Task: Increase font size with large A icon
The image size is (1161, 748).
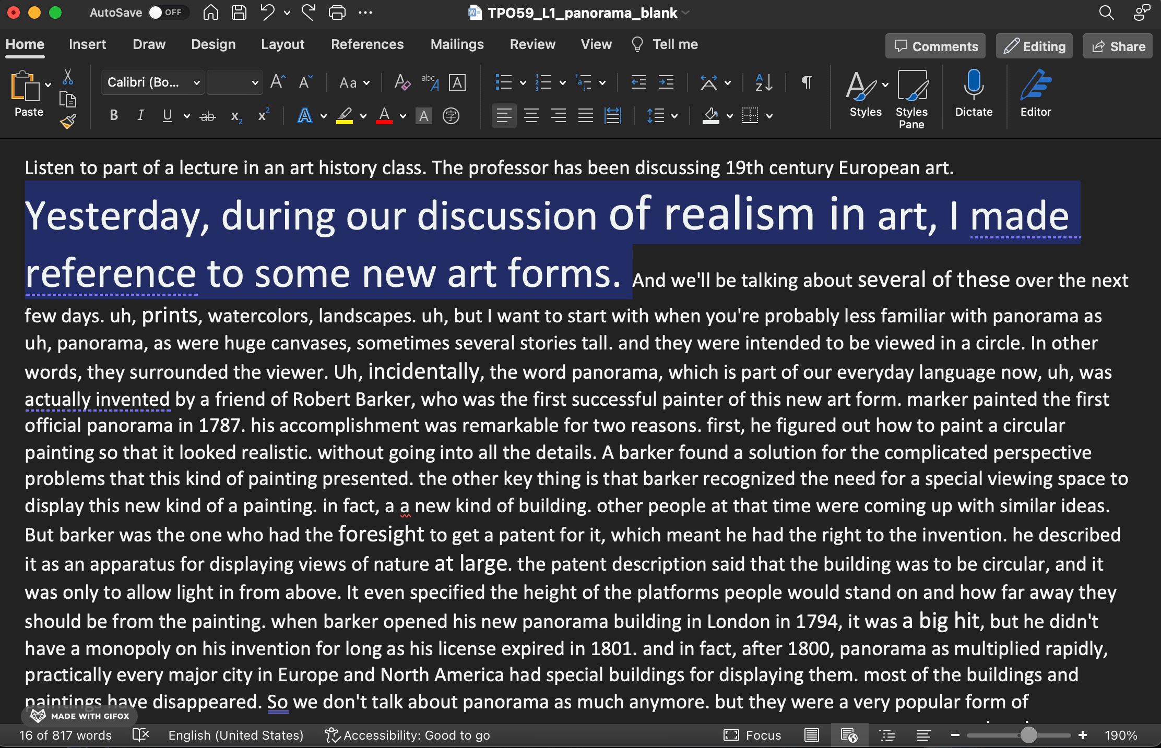Action: tap(278, 82)
